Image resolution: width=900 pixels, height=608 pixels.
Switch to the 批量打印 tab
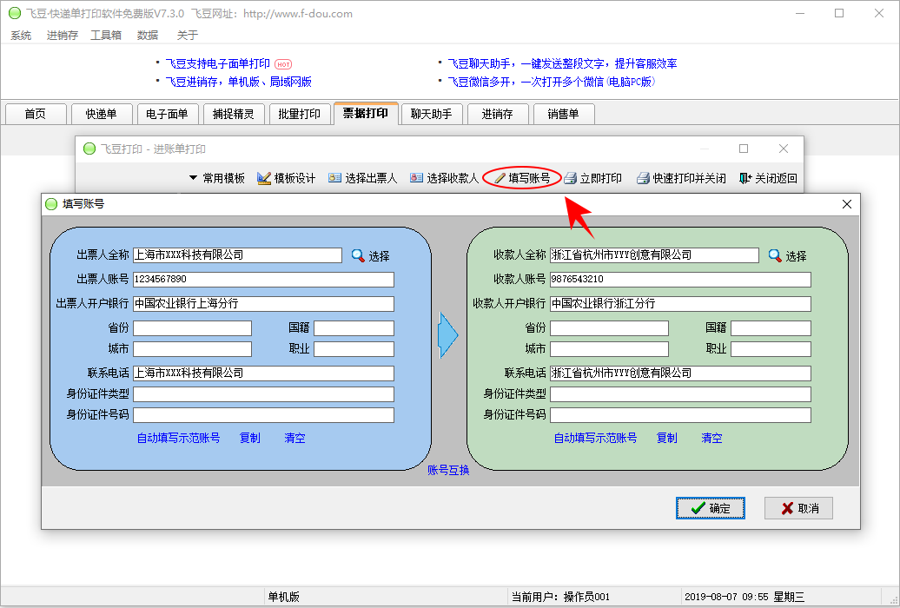pyautogui.click(x=300, y=114)
